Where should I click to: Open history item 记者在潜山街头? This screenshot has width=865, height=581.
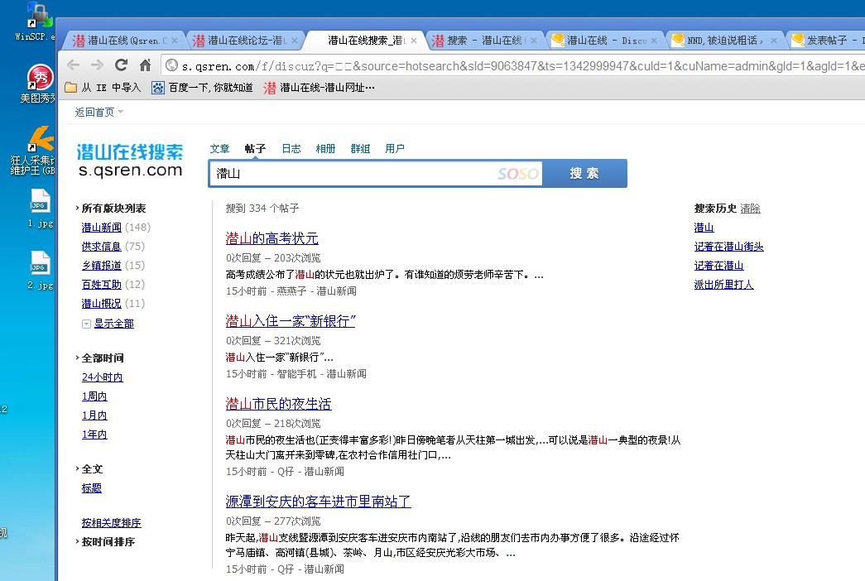728,247
